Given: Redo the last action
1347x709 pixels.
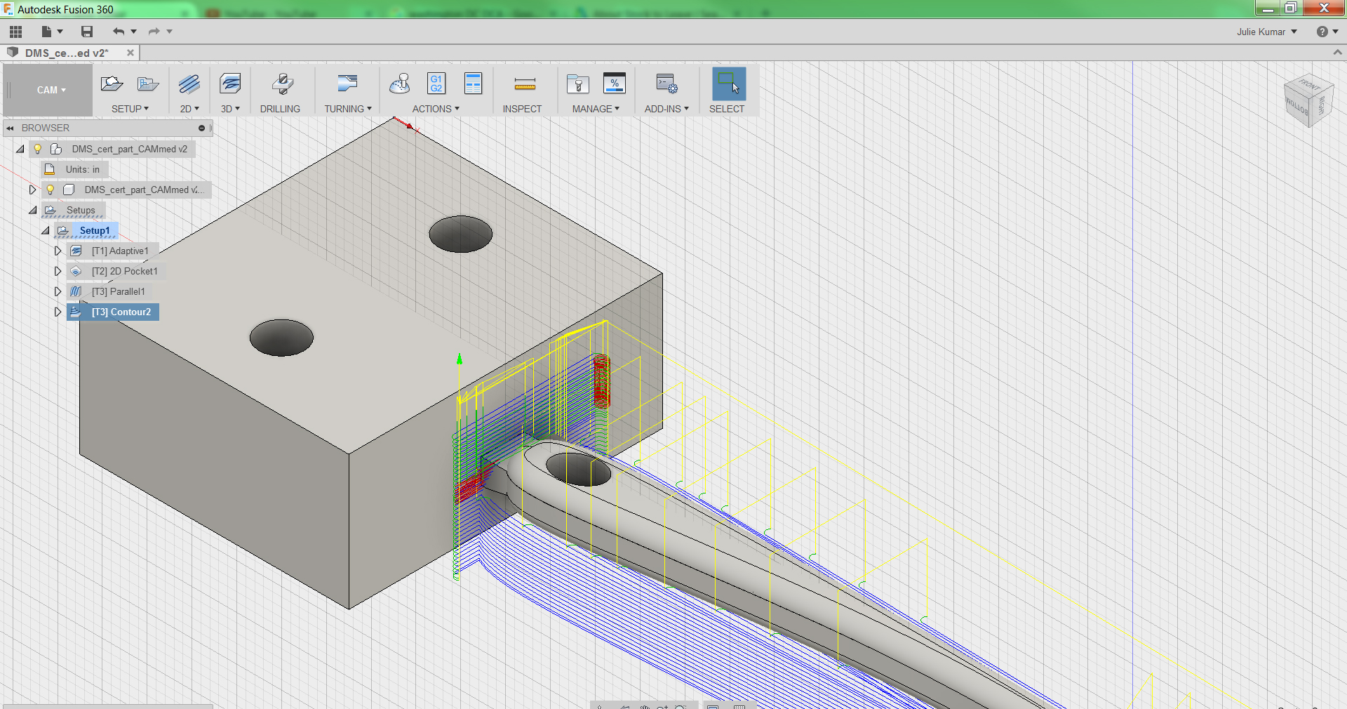Looking at the screenshot, I should (x=154, y=32).
